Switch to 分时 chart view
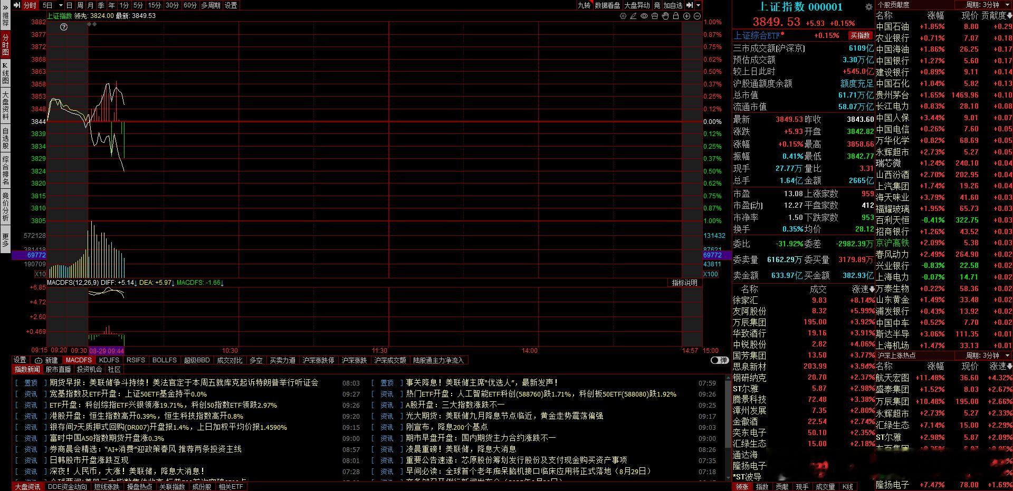Viewport: 1013px width, 491px height. (x=30, y=5)
